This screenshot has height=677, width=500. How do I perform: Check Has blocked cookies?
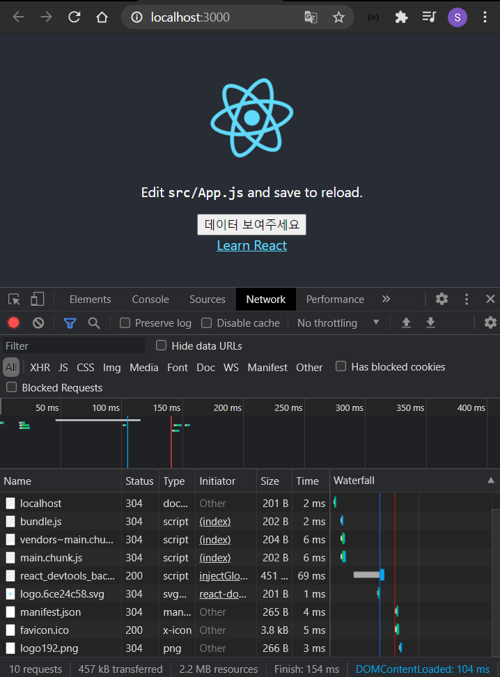(x=341, y=366)
